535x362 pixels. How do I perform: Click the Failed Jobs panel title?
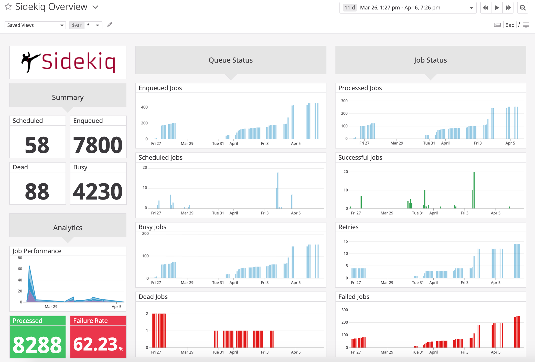pos(354,297)
